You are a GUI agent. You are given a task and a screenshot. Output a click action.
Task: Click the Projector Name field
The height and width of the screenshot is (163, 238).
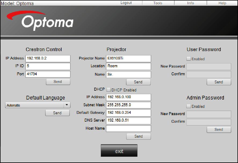pyautogui.click(x=129, y=59)
